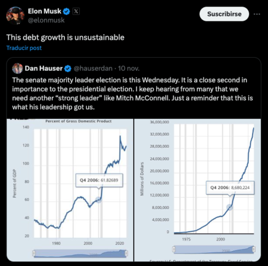Click the X affiliation badge icon
This screenshot has width=268, height=266.
[x=76, y=11]
